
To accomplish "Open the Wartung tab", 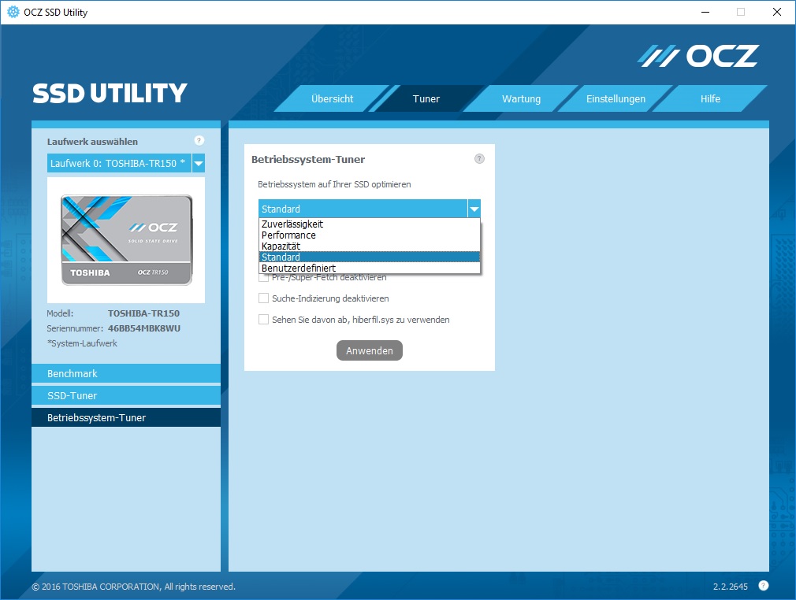I will tap(521, 99).
